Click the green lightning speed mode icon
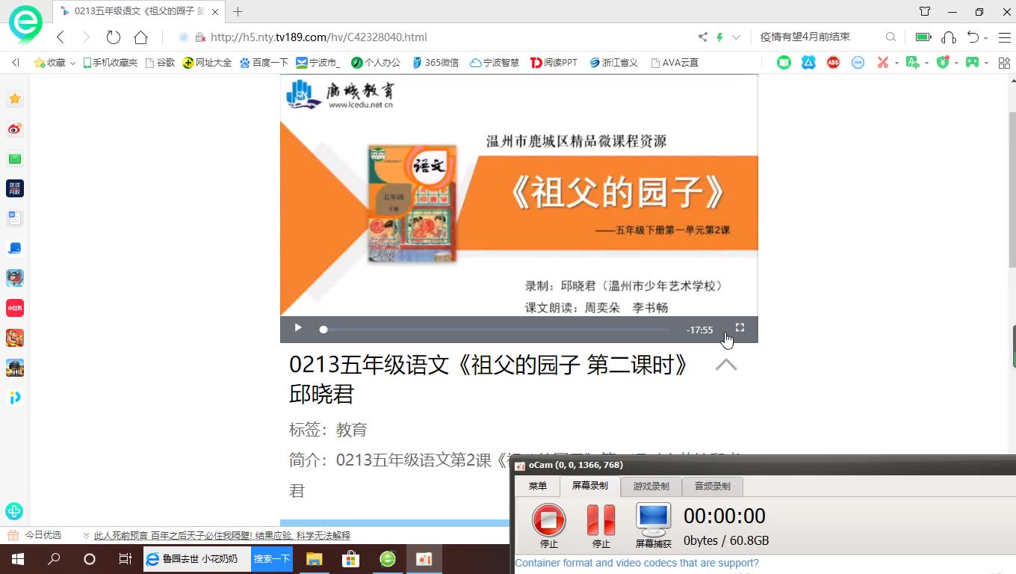The image size is (1016, 574). 720,37
